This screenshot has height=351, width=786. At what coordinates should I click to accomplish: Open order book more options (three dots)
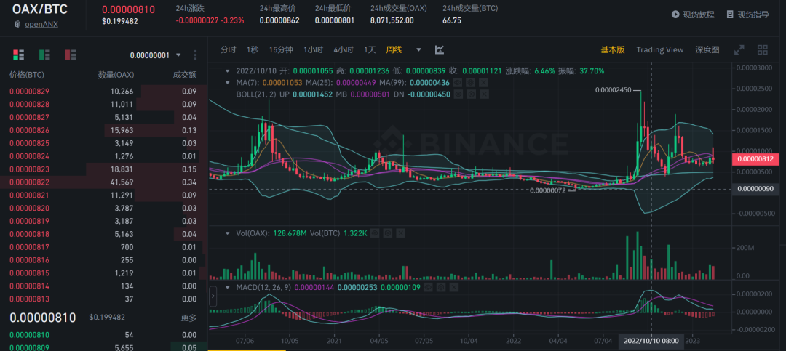(195, 55)
